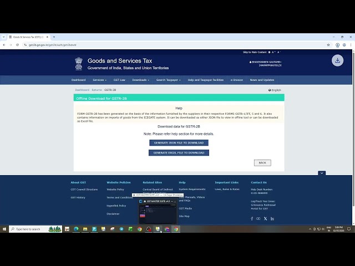Click the BACK button
The image size is (355, 266).
pyautogui.click(x=262, y=163)
